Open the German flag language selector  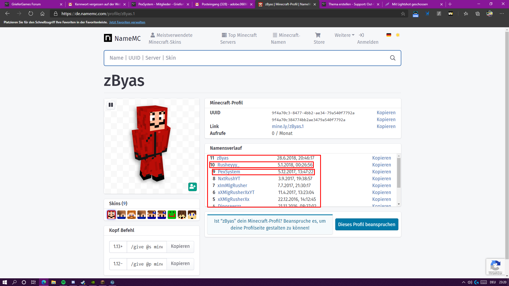[x=389, y=35]
